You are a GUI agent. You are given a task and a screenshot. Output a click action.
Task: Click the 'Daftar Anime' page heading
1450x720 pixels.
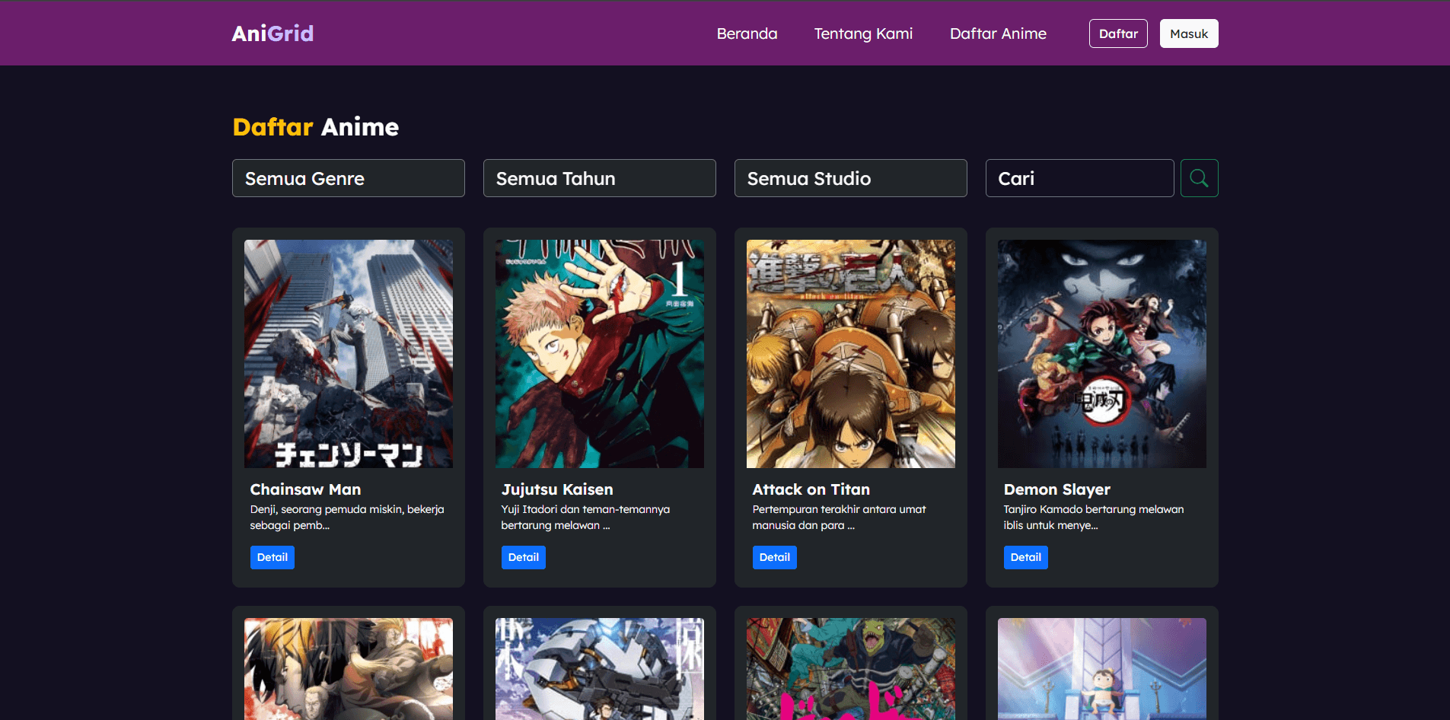(x=316, y=127)
